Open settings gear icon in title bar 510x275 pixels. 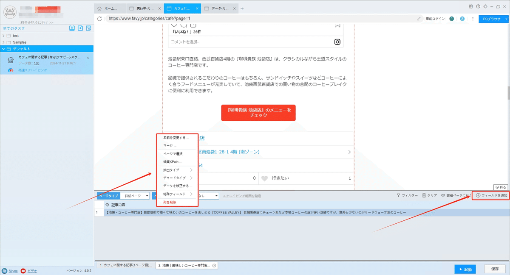(485, 6)
